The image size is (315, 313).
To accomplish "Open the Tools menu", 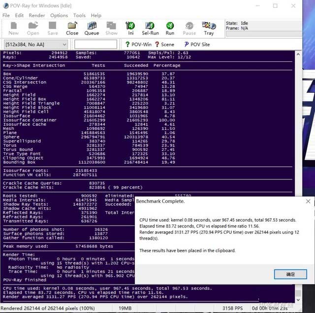I will [x=79, y=15].
